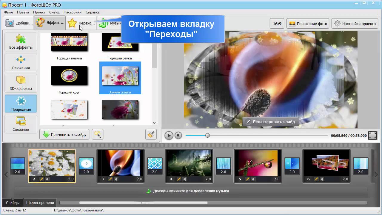Select the transition after slide 6
This screenshot has width=382, height=215.
[x=361, y=166]
